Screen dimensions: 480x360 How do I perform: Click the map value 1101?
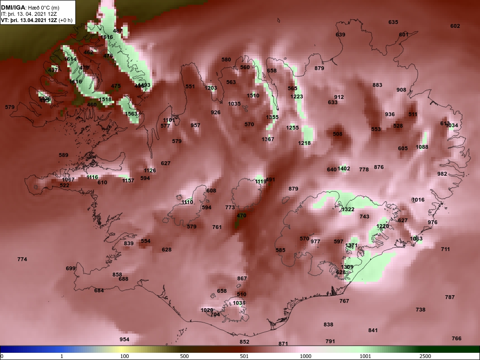tap(169, 120)
